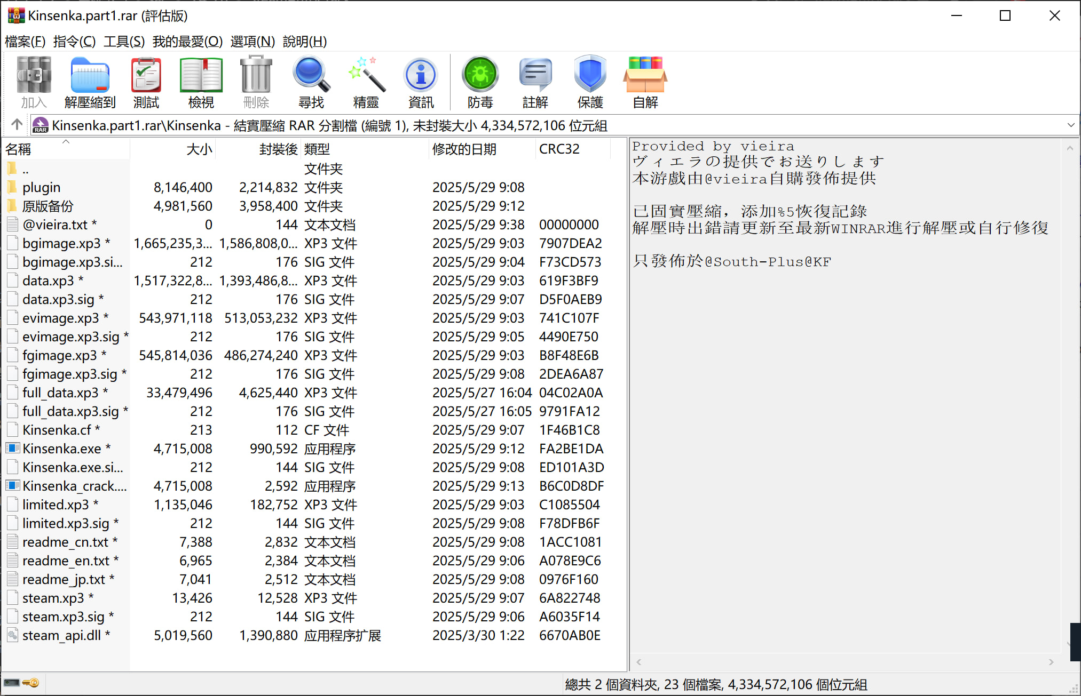Sort files by 修改的日期 column header
This screenshot has width=1081, height=696.
(x=464, y=149)
